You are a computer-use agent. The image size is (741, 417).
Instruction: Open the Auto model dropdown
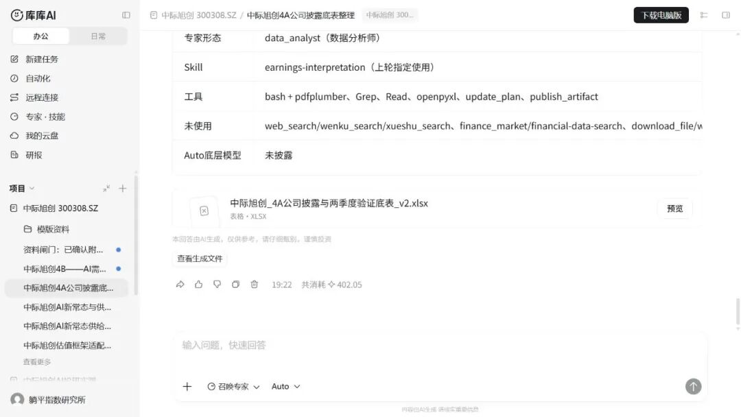(285, 386)
